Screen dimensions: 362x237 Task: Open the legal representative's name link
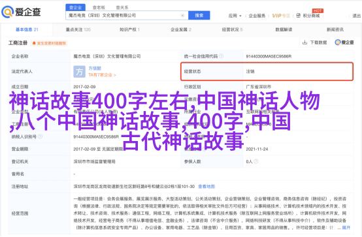click(95, 69)
